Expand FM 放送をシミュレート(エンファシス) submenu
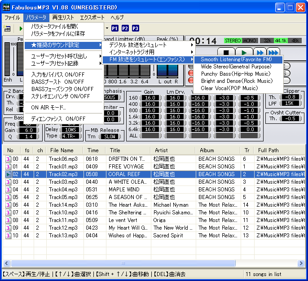 (x=148, y=59)
